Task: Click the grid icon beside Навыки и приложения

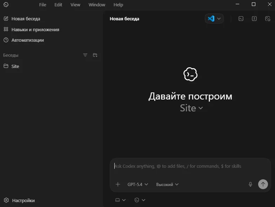Action: pyautogui.click(x=6, y=29)
